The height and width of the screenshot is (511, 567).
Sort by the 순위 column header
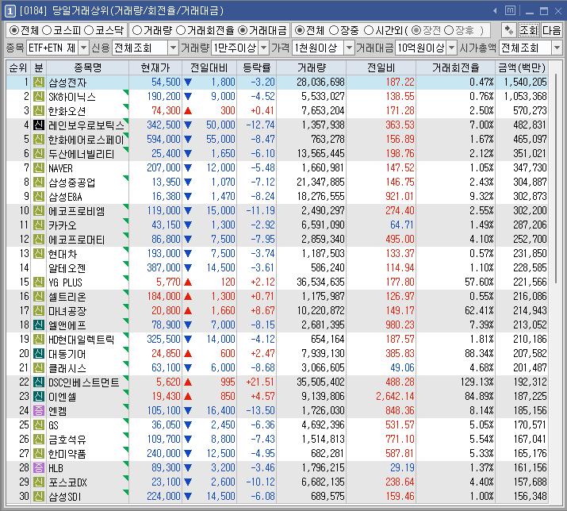point(18,67)
